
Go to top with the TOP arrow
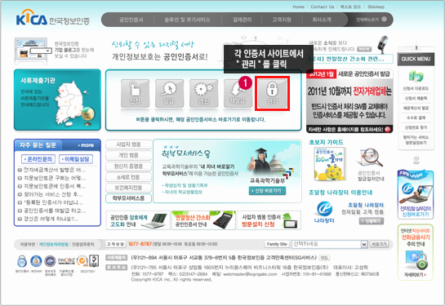pyautogui.click(x=416, y=159)
